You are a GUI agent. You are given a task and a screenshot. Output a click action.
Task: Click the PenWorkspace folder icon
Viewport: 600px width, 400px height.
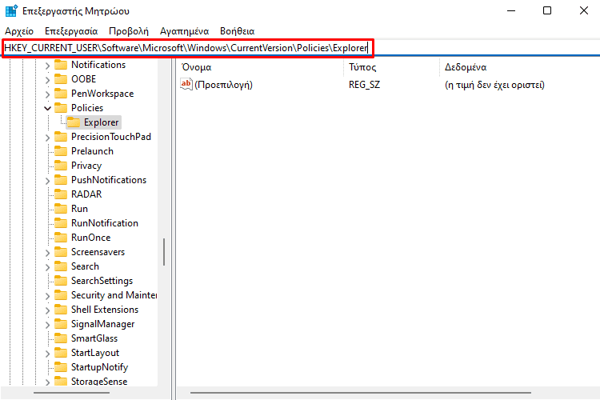pyautogui.click(x=61, y=94)
